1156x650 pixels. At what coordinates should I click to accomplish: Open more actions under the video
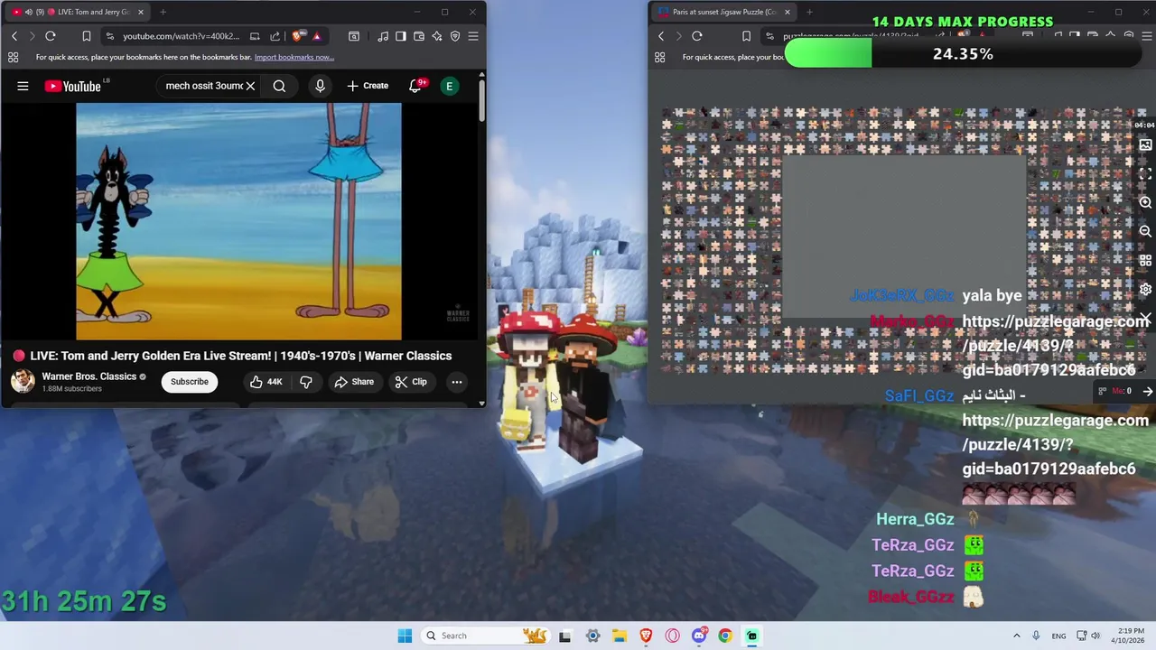pos(457,382)
